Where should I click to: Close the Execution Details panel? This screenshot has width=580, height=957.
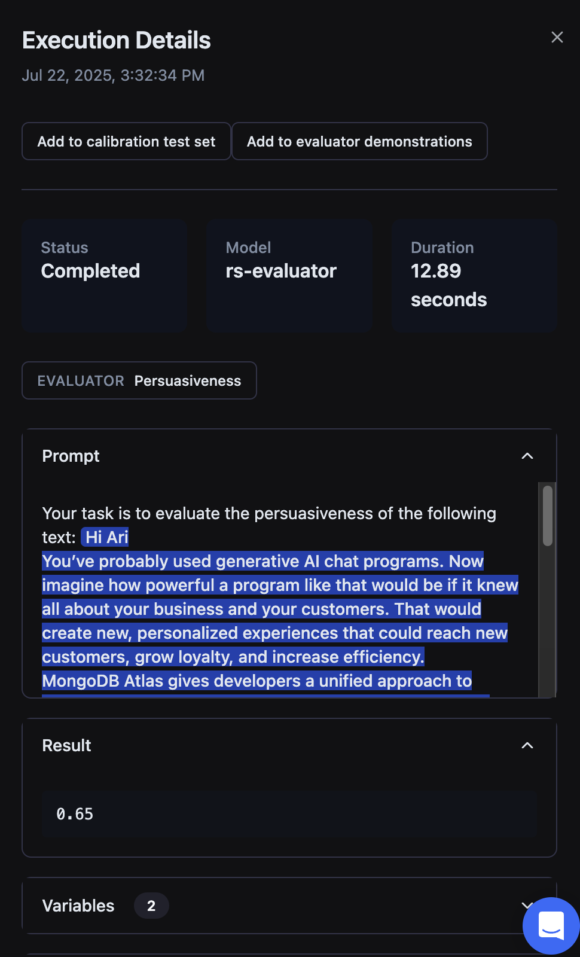557,38
